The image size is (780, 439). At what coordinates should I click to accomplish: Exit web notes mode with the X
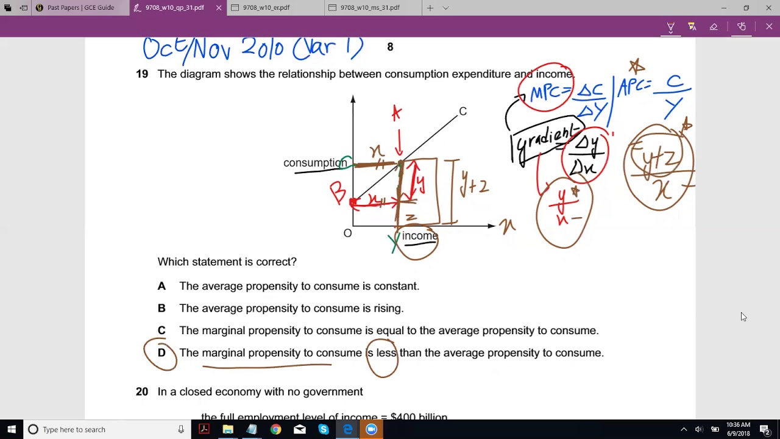(769, 27)
